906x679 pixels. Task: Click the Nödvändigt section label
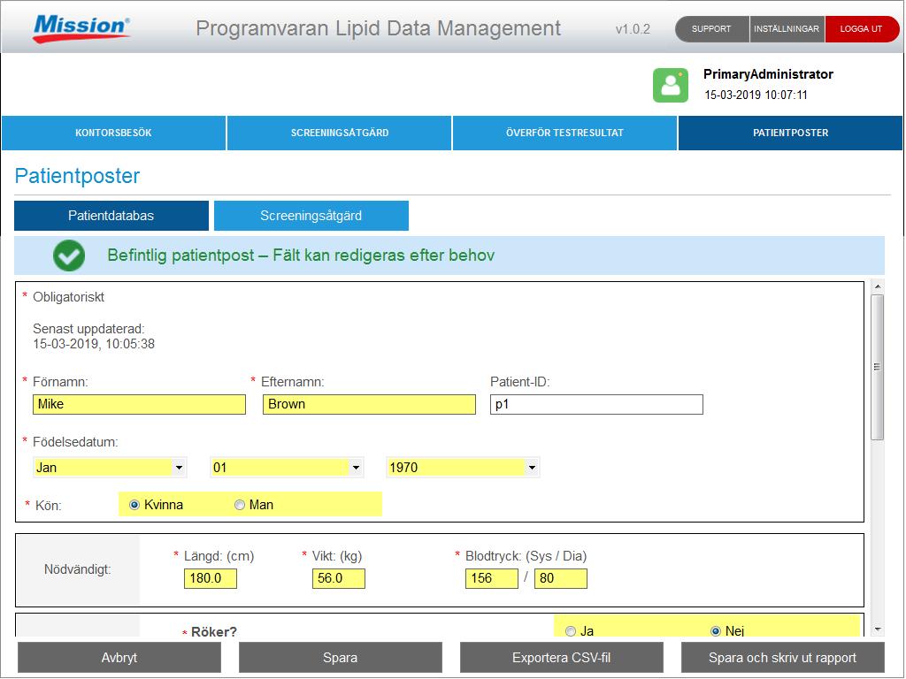pos(78,570)
